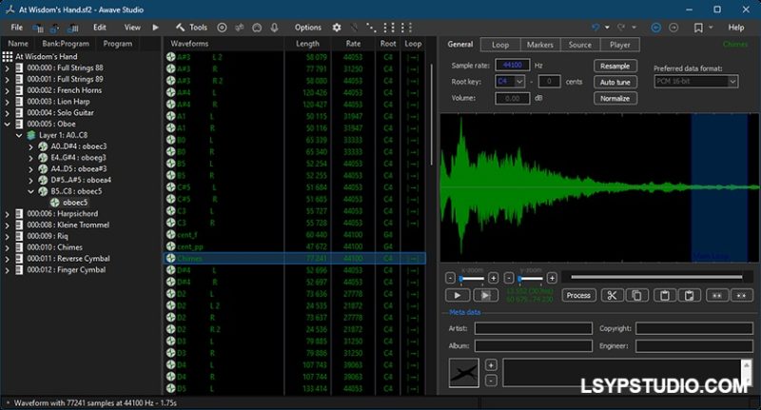Click the y-zoom minus button
761x410 pixels.
(509, 278)
